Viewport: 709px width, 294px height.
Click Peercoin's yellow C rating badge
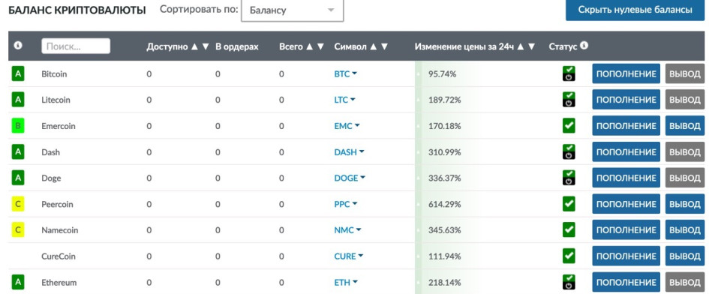click(x=18, y=205)
